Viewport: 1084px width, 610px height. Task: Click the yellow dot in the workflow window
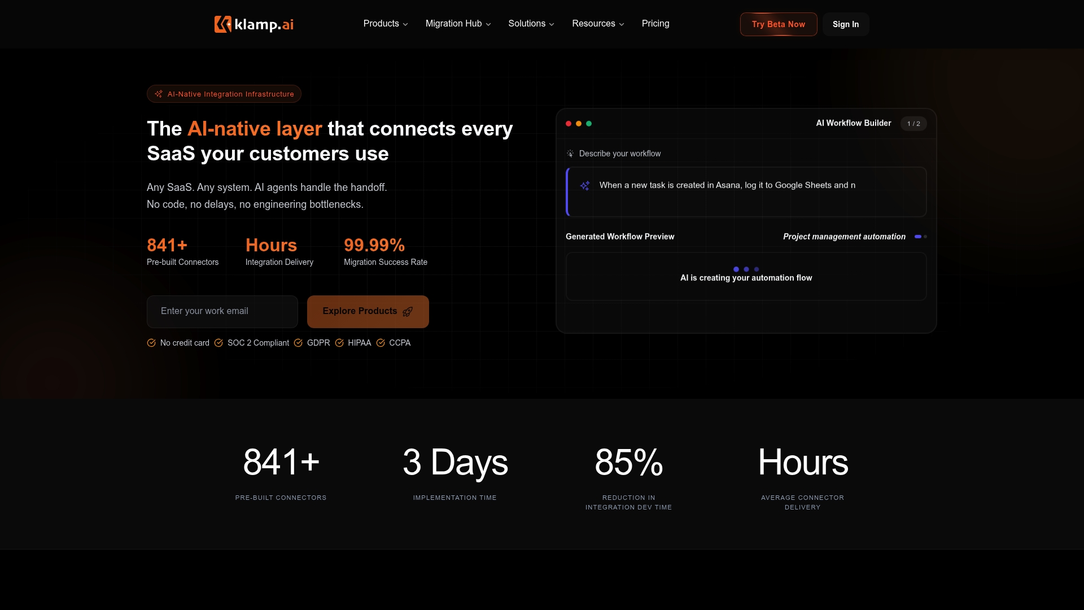[579, 124]
